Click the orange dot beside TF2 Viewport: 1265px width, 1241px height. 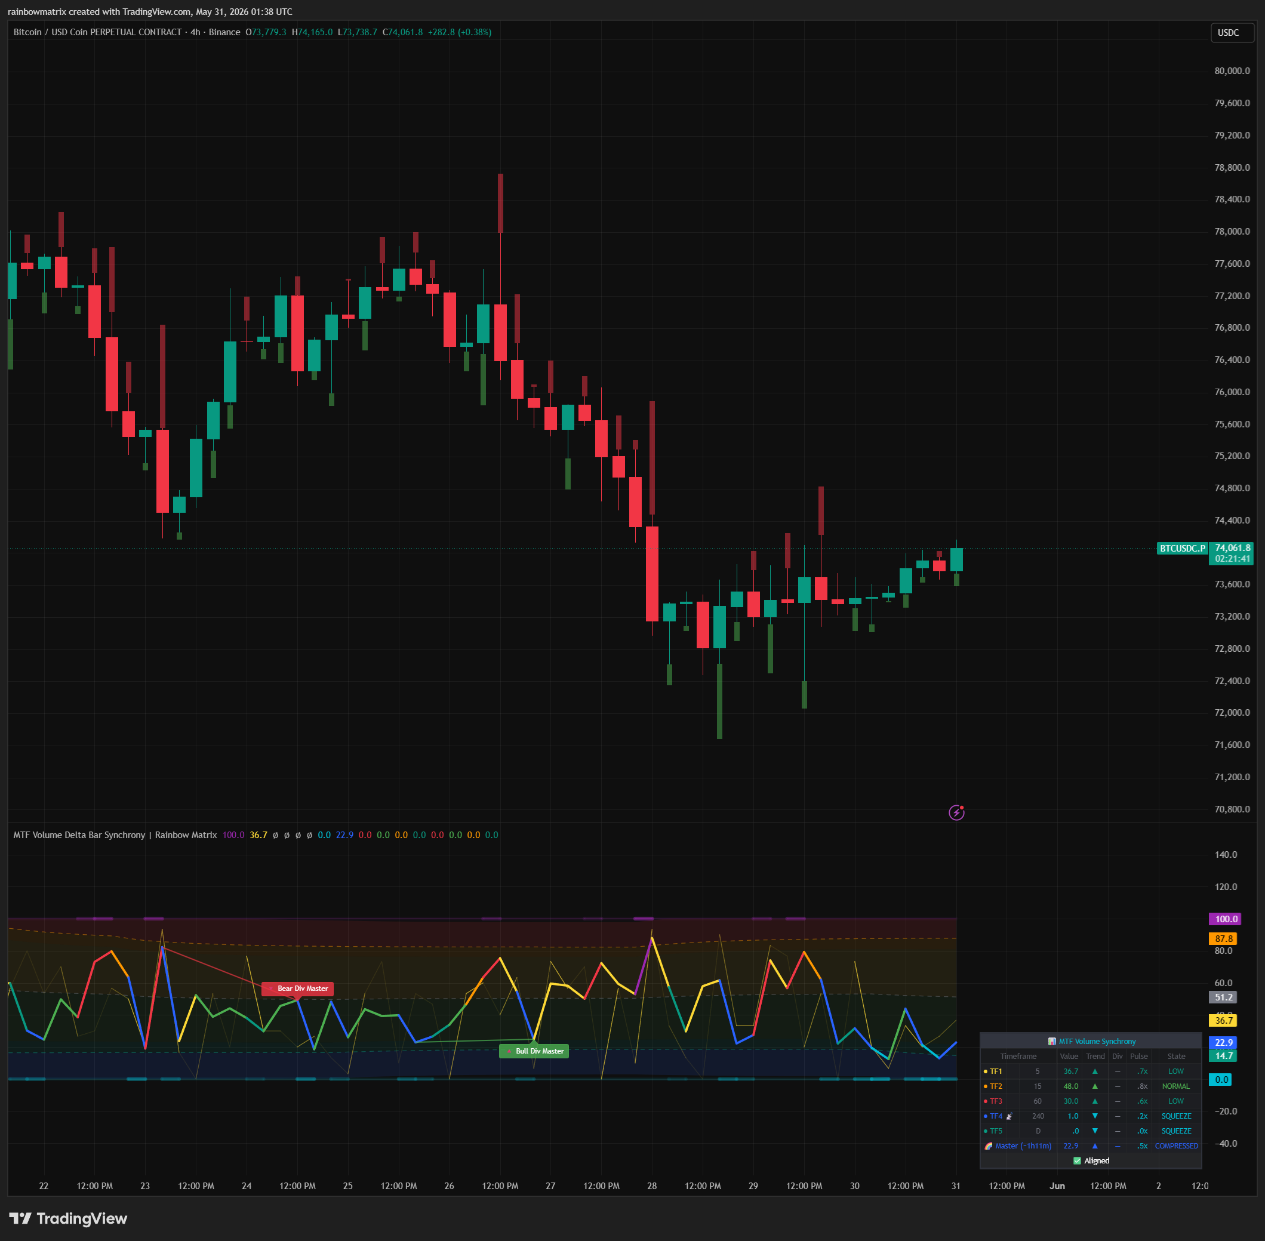point(986,1086)
